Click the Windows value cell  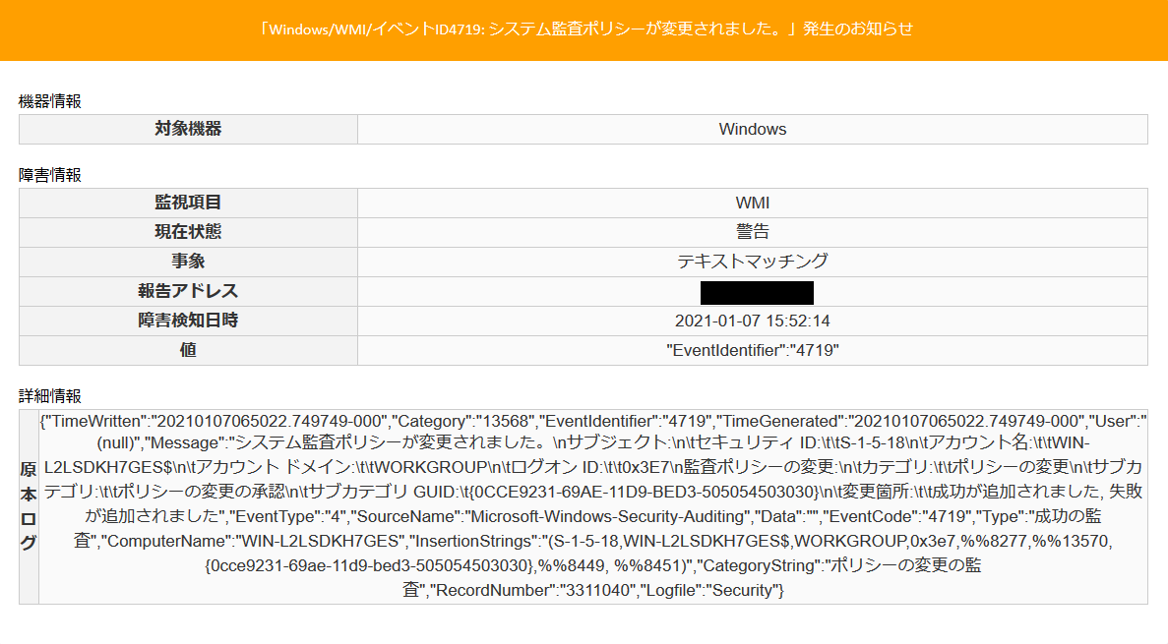753,129
